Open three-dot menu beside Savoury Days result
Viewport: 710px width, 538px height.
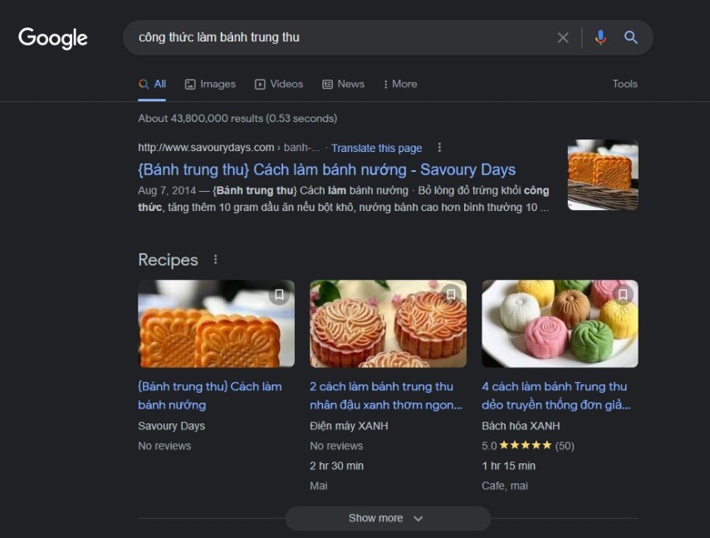[x=439, y=148]
